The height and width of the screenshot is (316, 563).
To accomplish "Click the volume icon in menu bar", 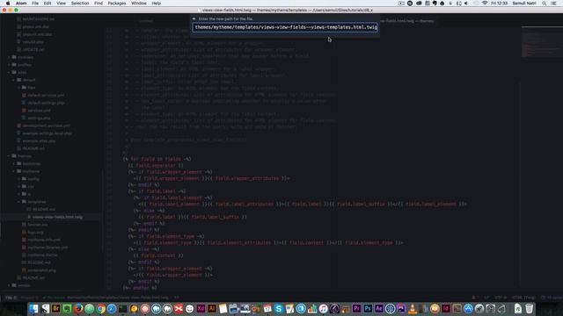I will tap(466, 4).
